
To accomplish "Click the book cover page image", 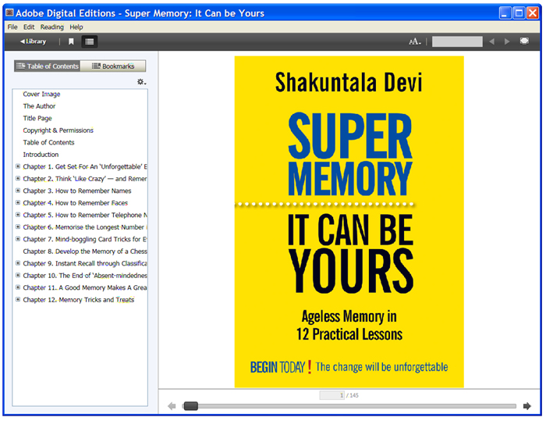I will click(349, 222).
